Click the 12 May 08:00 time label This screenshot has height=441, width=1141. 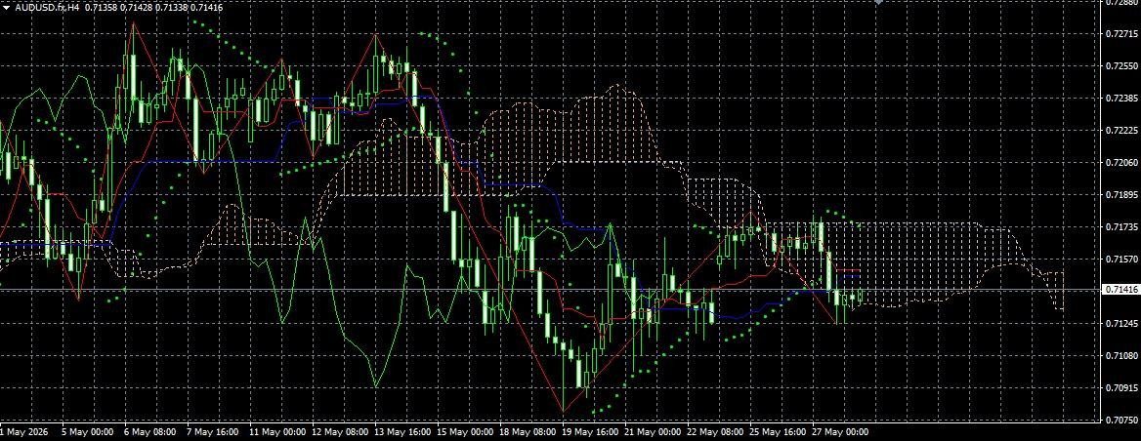(340, 431)
